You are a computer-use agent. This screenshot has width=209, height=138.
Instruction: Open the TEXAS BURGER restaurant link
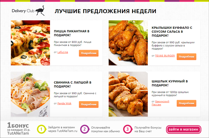pyautogui.click(x=165, y=56)
